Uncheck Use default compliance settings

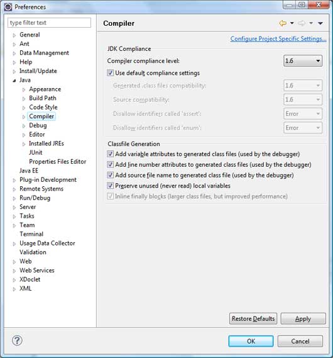tap(111, 73)
